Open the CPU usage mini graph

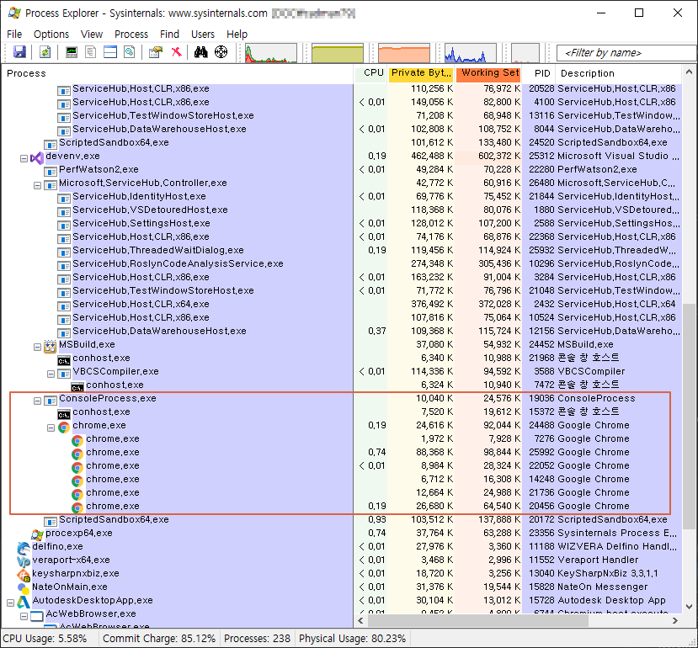click(x=270, y=53)
